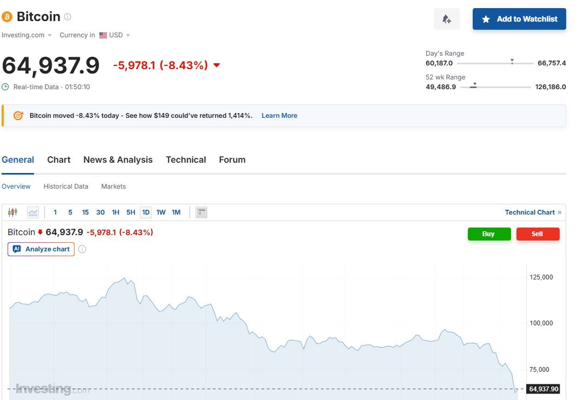Switch to the News & Analysis tab

(118, 160)
